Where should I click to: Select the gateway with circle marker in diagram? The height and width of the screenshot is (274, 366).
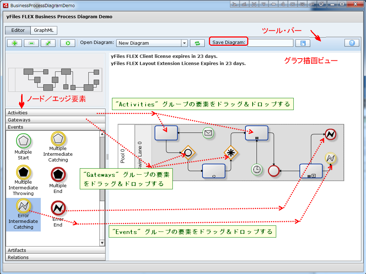click(x=188, y=153)
